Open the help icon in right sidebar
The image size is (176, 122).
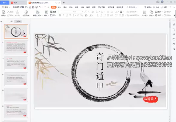[174, 44]
